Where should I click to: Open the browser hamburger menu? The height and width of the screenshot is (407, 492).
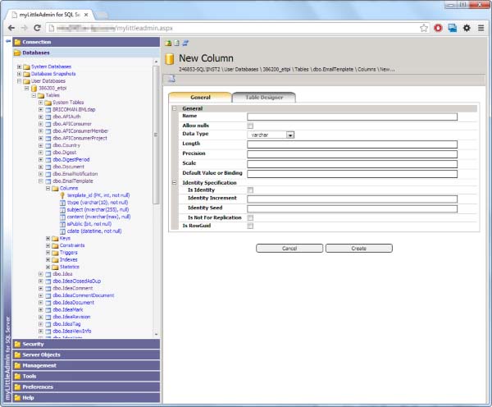(x=481, y=28)
